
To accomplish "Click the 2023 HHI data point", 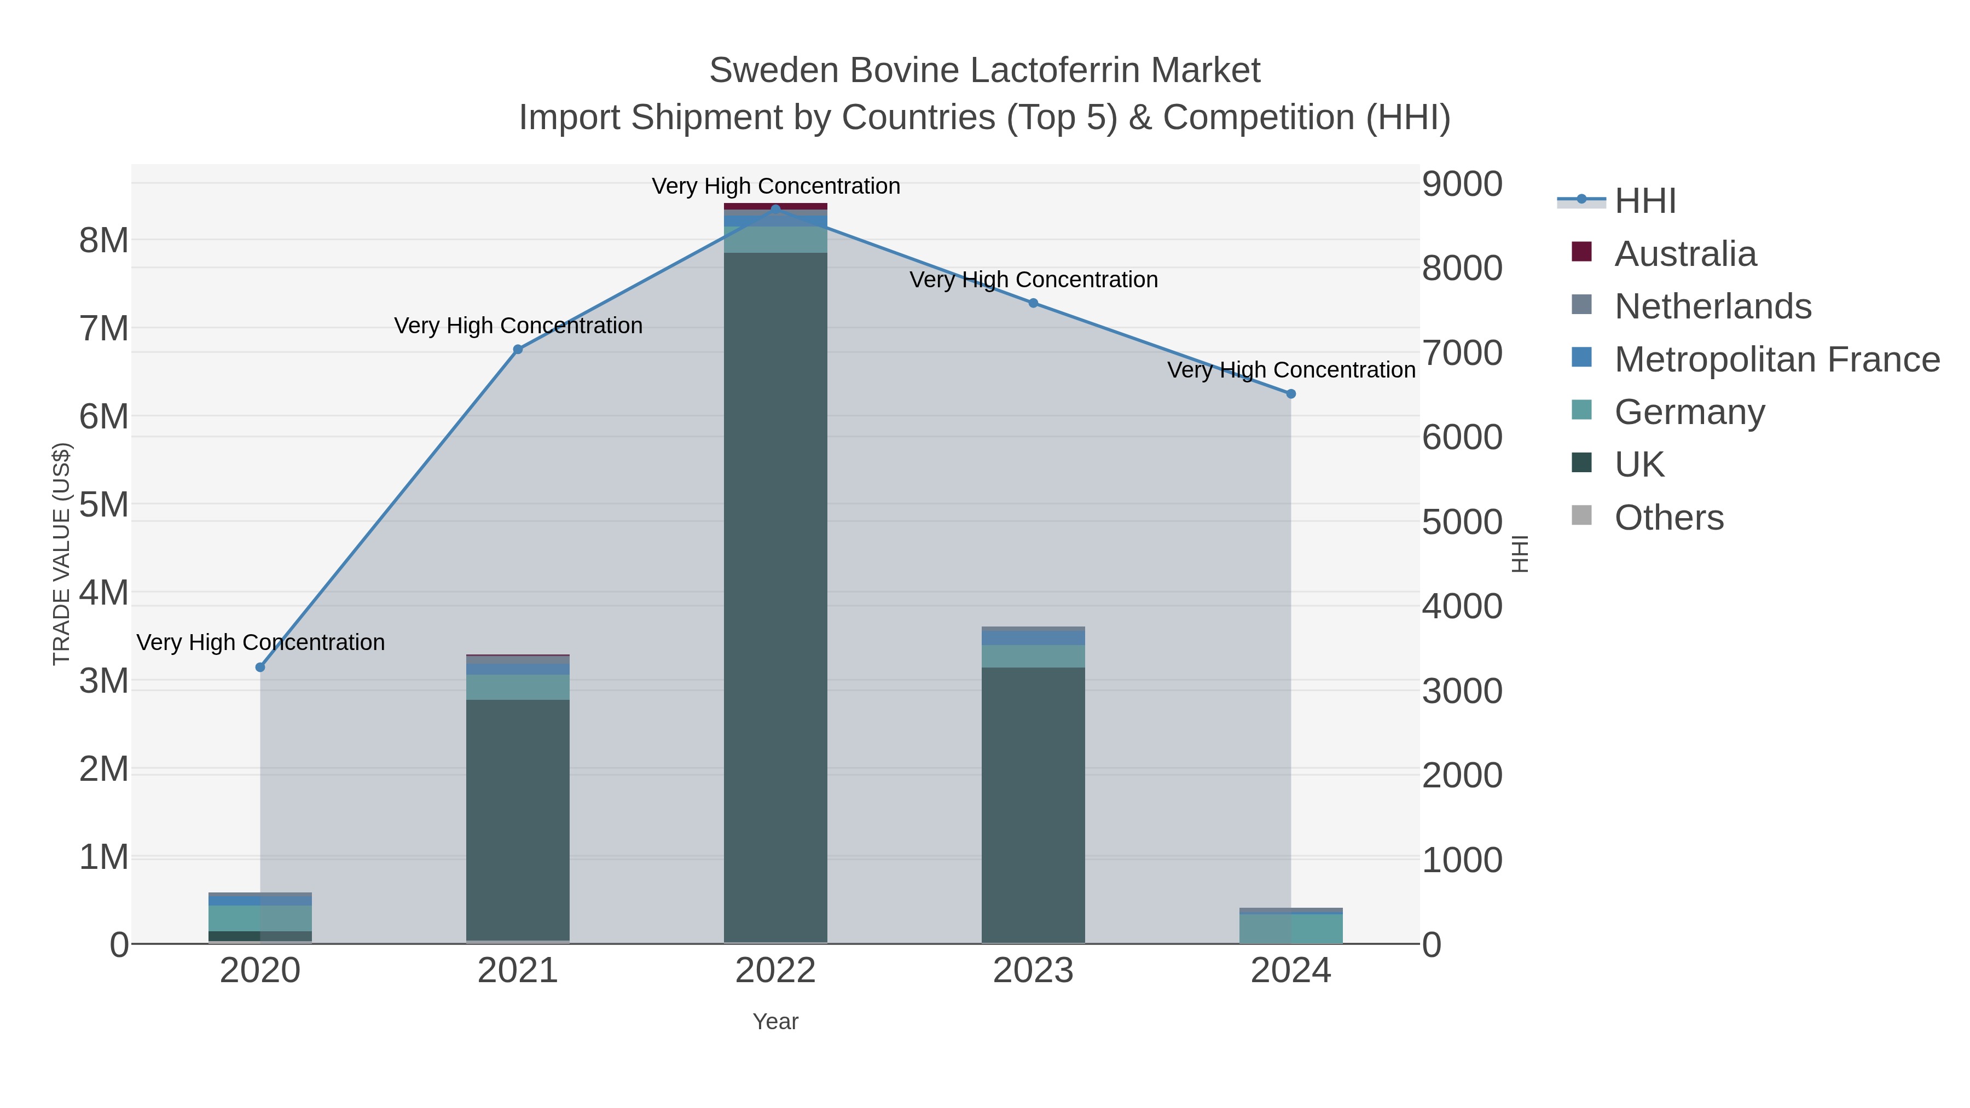I will pyautogui.click(x=1033, y=303).
